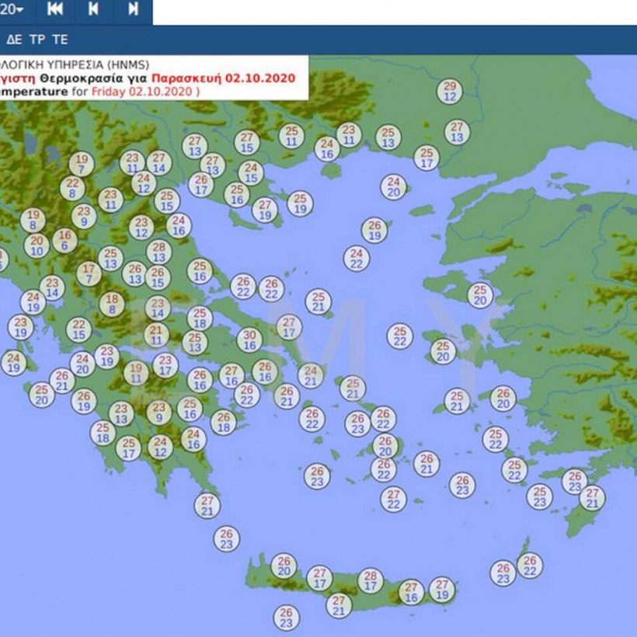
Task: Click the 17/7 temperature marker
Action: 89,273
